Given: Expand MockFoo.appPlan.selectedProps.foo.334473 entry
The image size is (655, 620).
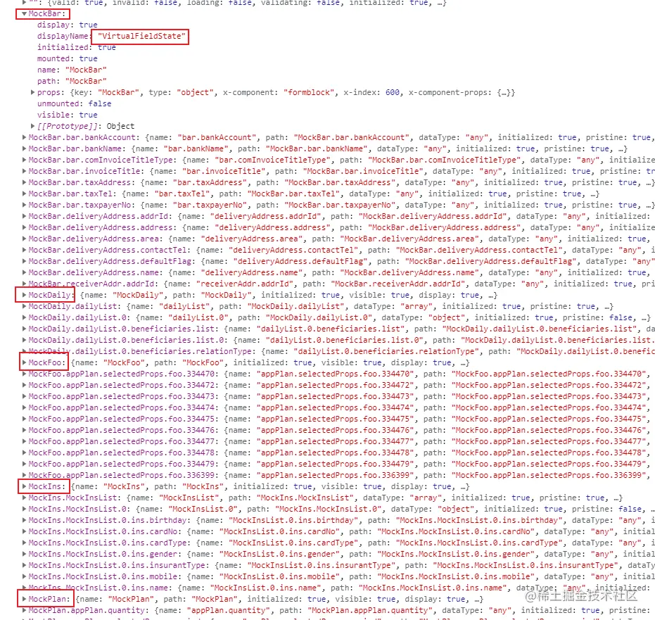Looking at the screenshot, I should pos(24,396).
